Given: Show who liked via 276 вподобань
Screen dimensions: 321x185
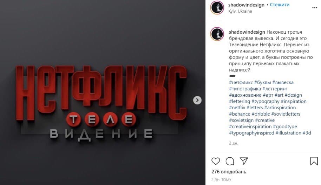Looking at the screenshot, I should [x=229, y=172].
